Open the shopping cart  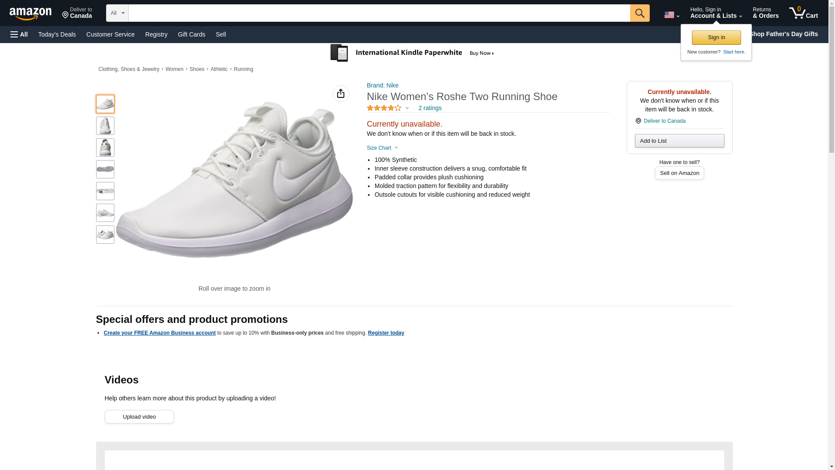(x=803, y=13)
